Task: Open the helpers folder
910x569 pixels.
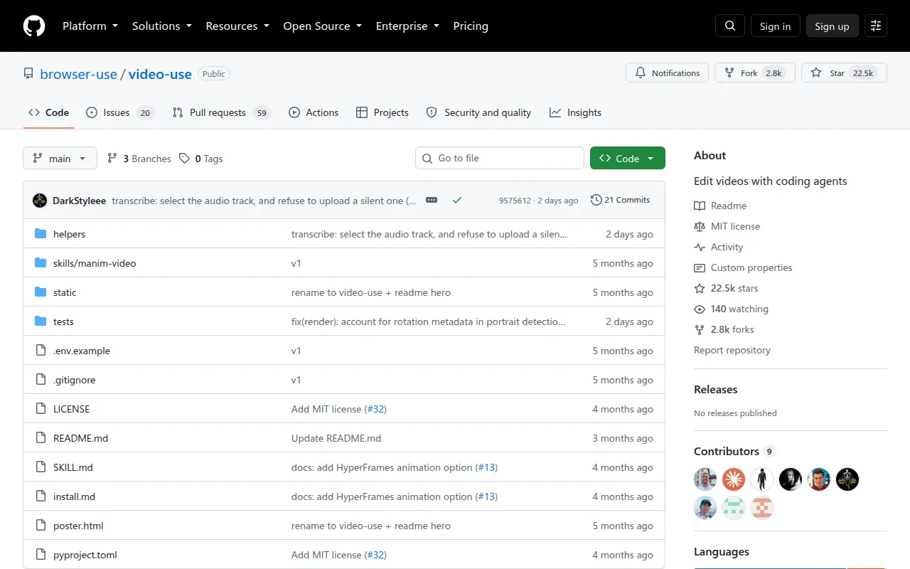Action: pos(69,234)
